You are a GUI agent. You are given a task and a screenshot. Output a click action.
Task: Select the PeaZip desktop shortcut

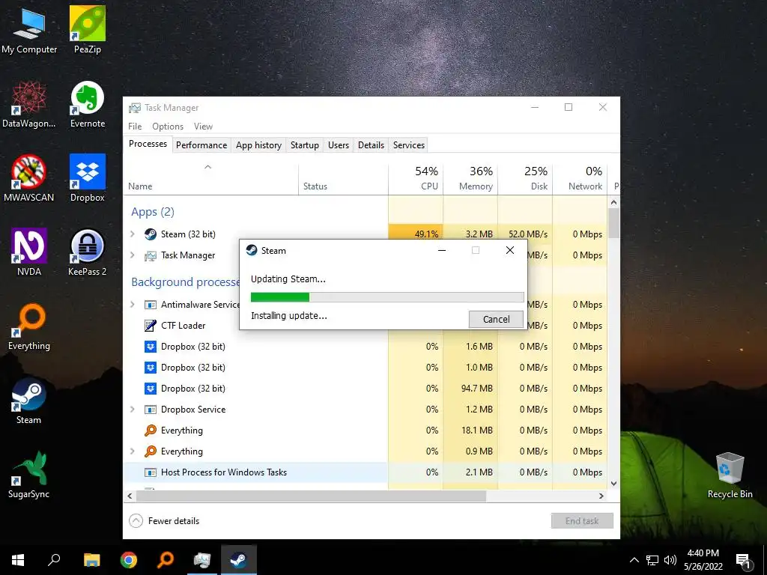(88, 30)
